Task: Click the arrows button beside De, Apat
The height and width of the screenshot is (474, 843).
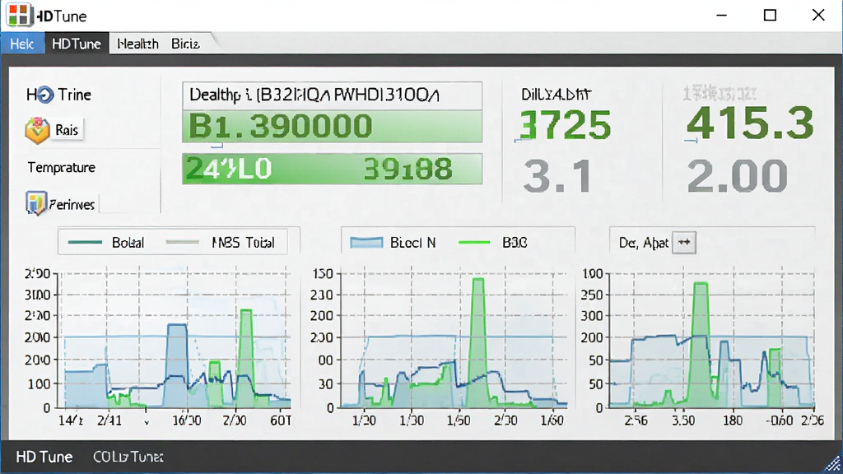Action: [684, 243]
